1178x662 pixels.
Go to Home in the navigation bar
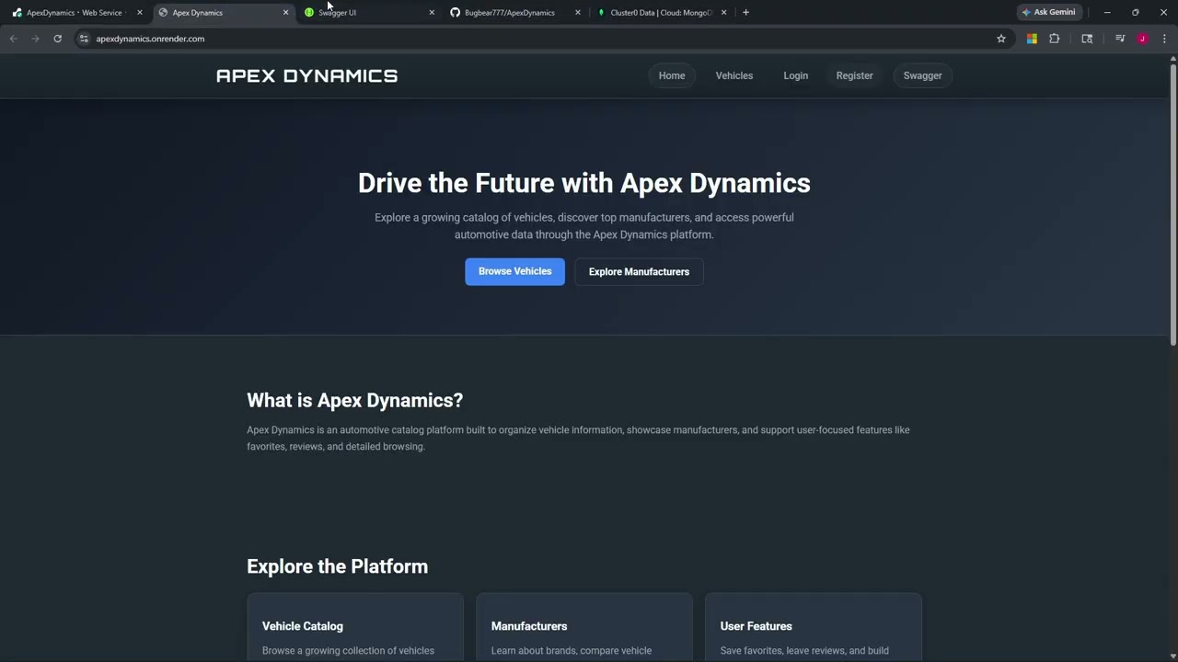672,75
